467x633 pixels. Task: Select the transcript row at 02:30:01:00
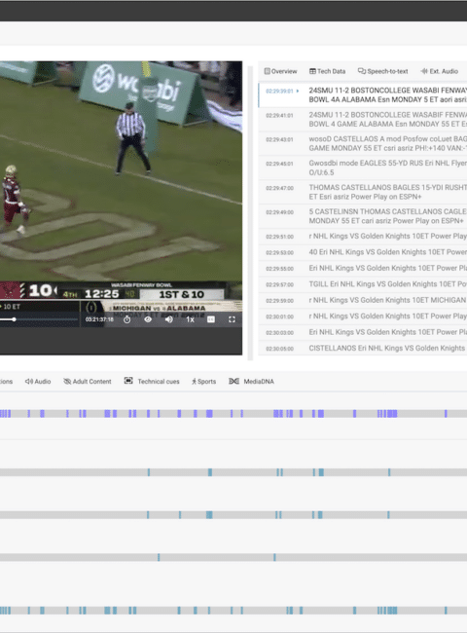363,316
